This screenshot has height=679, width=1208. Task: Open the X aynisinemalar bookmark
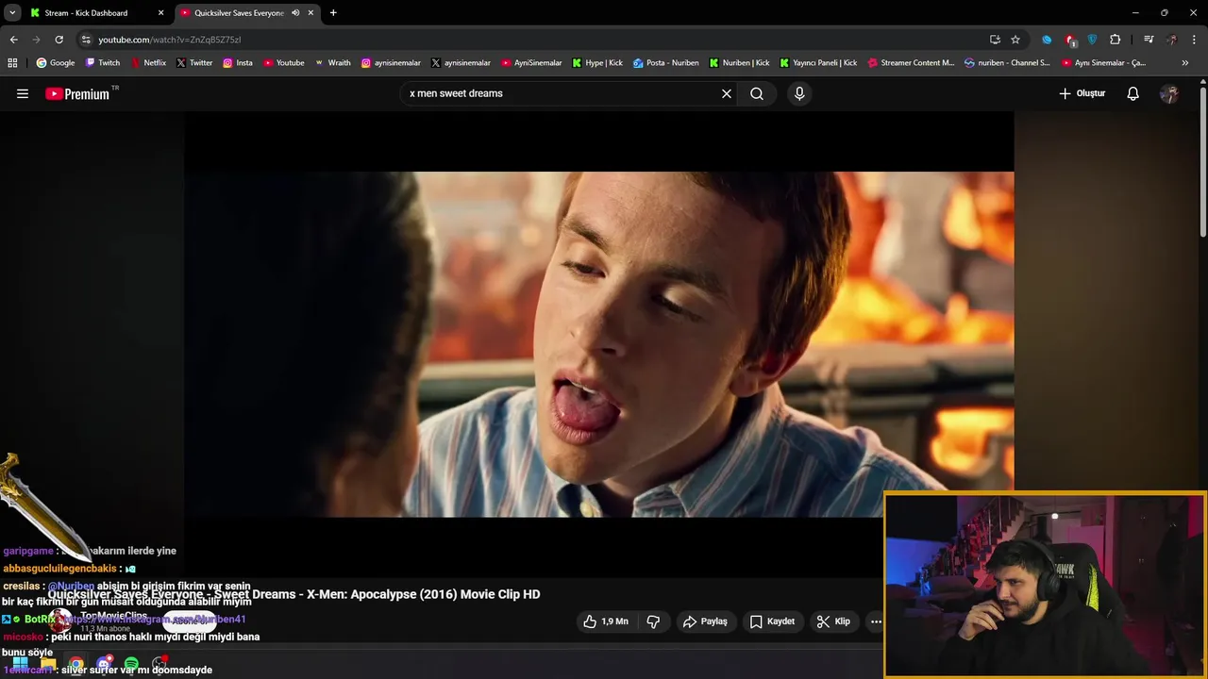tap(461, 63)
